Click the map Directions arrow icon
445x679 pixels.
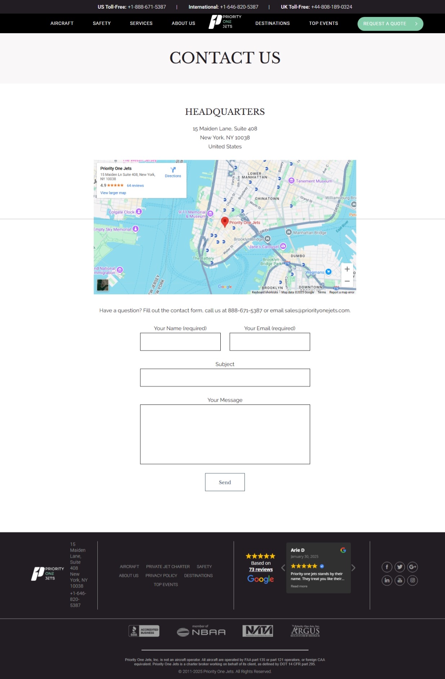point(173,170)
